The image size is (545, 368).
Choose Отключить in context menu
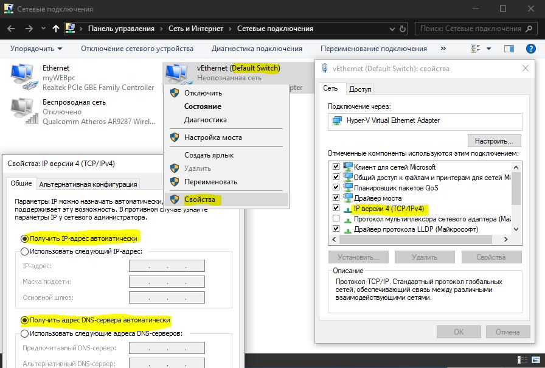[x=226, y=93]
